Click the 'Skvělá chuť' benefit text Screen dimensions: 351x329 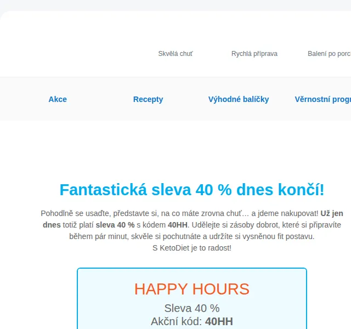(x=175, y=54)
